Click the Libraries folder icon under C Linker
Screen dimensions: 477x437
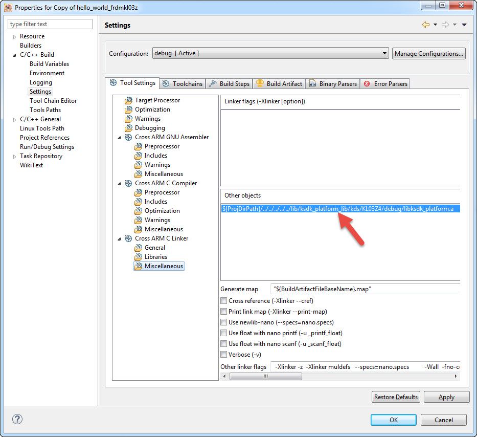[139, 257]
